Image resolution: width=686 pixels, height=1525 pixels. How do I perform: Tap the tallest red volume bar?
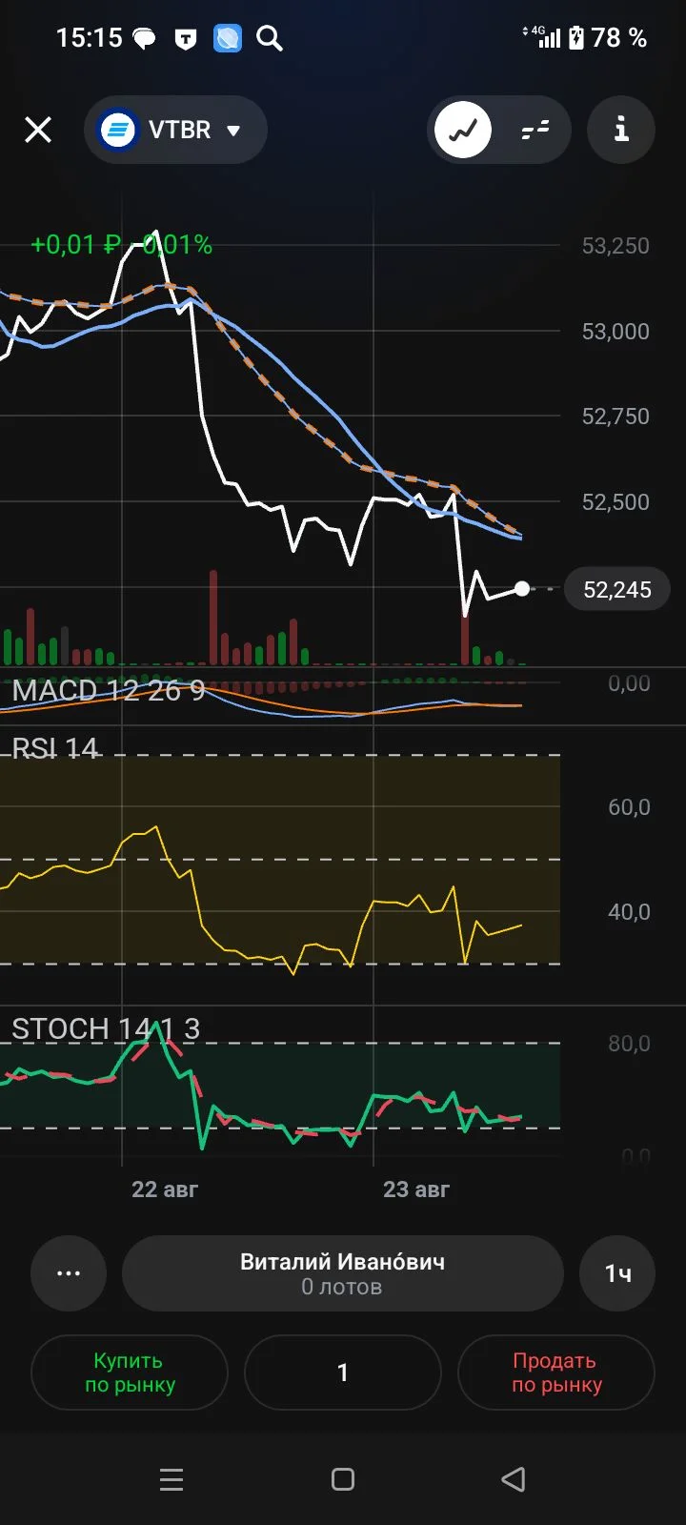coord(213,618)
